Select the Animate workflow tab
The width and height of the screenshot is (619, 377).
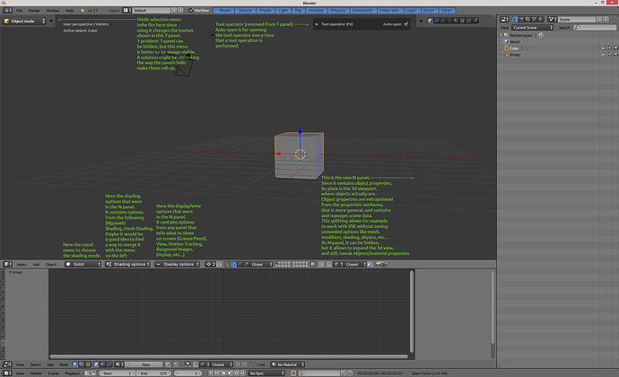pyautogui.click(x=316, y=10)
